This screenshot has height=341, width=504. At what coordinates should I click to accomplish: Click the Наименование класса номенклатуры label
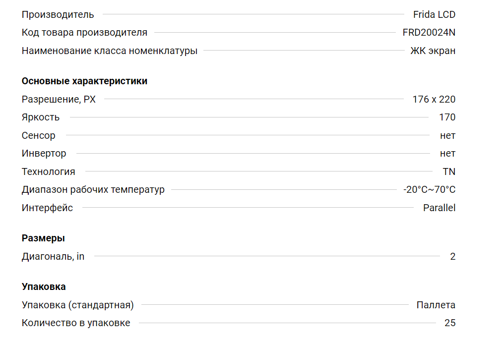pos(109,51)
